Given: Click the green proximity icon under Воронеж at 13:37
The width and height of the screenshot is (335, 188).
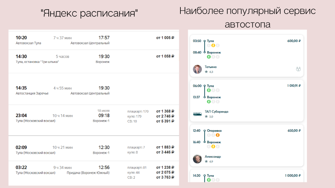Looking at the screenshot, I should pyautogui.click(x=209, y=102).
